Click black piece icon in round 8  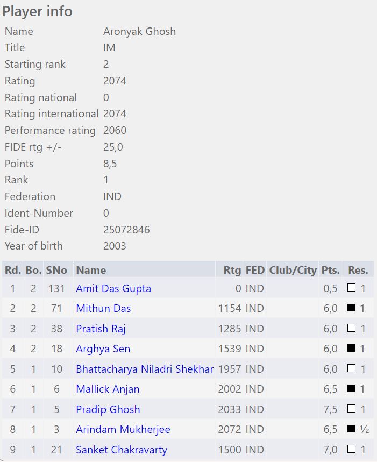click(x=352, y=430)
